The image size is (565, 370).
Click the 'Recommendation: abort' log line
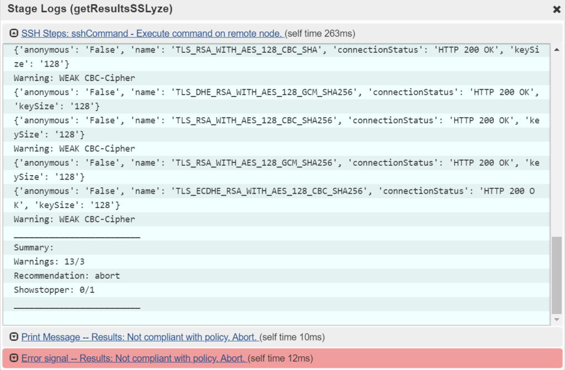point(67,275)
